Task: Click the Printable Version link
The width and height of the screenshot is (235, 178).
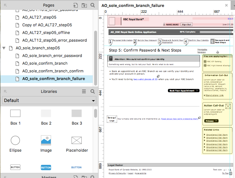Action: click(x=202, y=51)
